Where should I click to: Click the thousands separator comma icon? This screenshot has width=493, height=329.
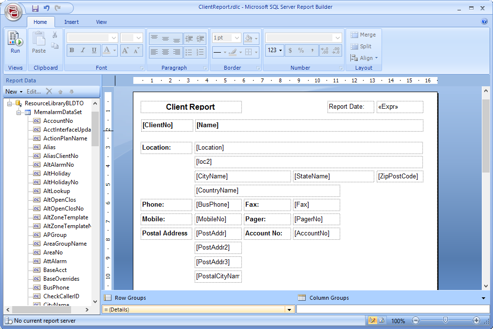click(312, 50)
